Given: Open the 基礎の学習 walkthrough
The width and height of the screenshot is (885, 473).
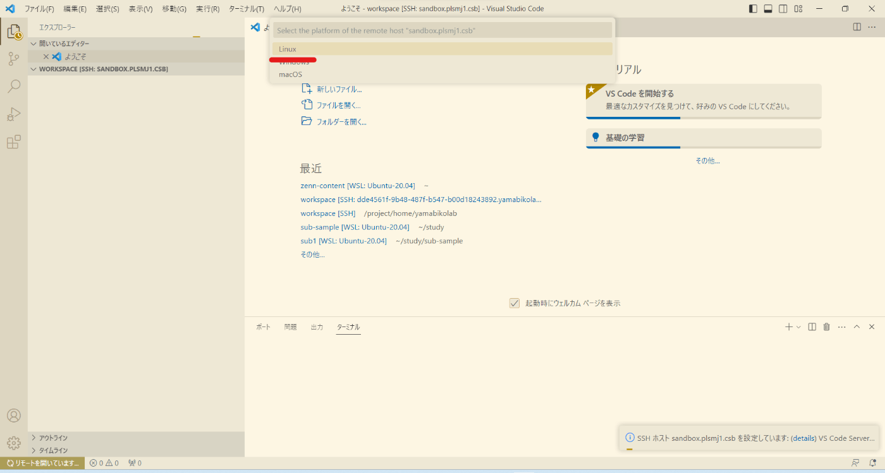Looking at the screenshot, I should coord(704,138).
